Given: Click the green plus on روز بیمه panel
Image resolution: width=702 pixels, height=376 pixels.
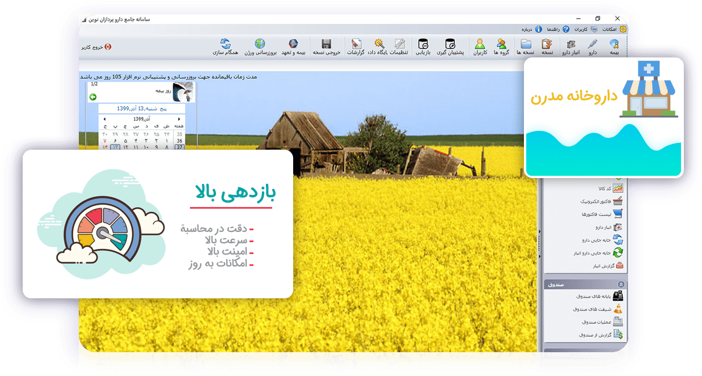Looking at the screenshot, I should [93, 97].
